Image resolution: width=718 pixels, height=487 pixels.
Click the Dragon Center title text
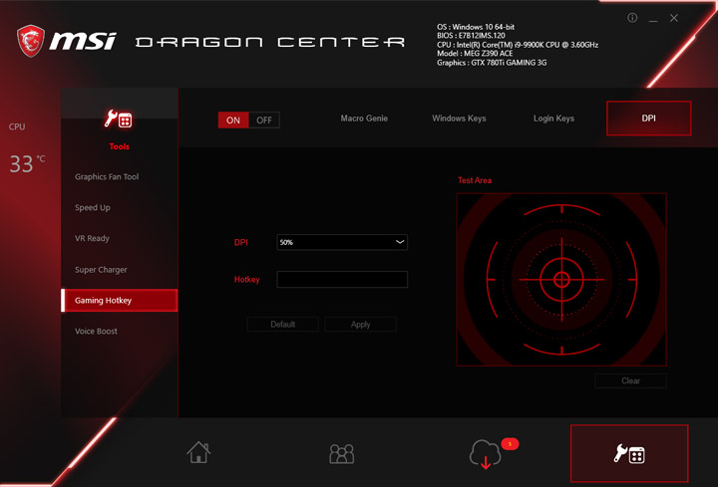[270, 42]
